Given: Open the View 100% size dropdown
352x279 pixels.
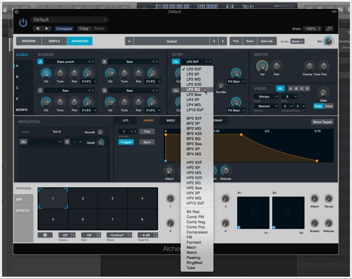Looking at the screenshot, I should 313,28.
